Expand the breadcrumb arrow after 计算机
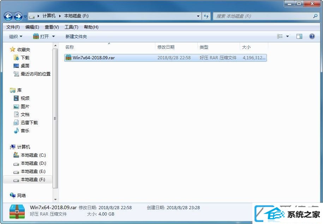 (60, 16)
